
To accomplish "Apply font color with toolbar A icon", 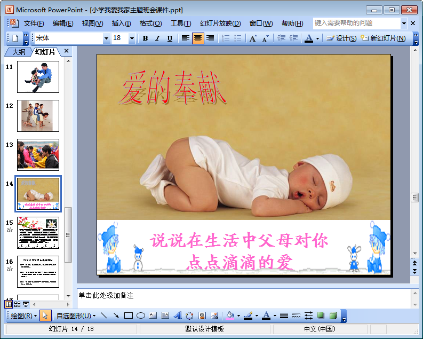I will pyautogui.click(x=309, y=38).
